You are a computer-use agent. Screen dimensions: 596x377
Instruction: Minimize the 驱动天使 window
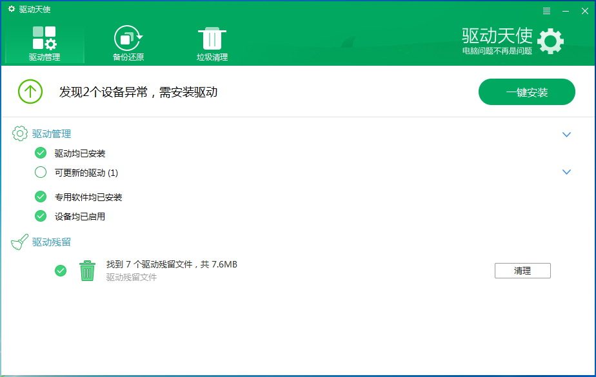pyautogui.click(x=566, y=11)
